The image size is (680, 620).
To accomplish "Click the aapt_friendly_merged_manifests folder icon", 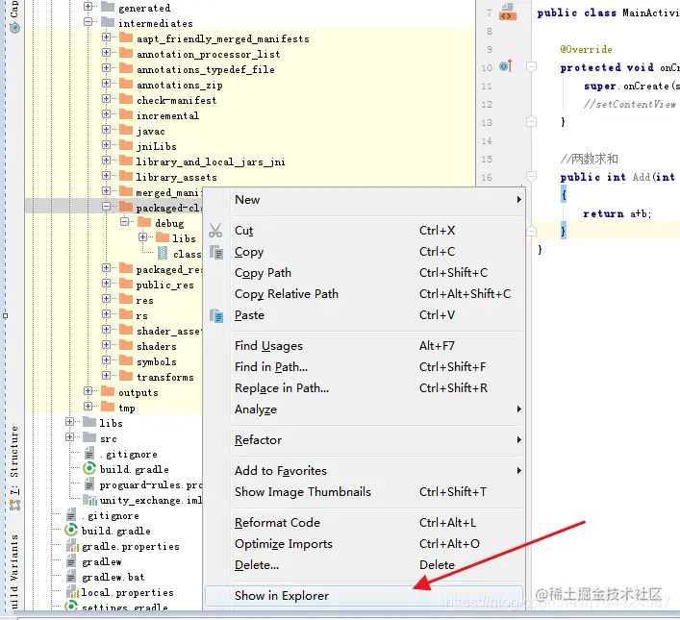I will tap(126, 37).
